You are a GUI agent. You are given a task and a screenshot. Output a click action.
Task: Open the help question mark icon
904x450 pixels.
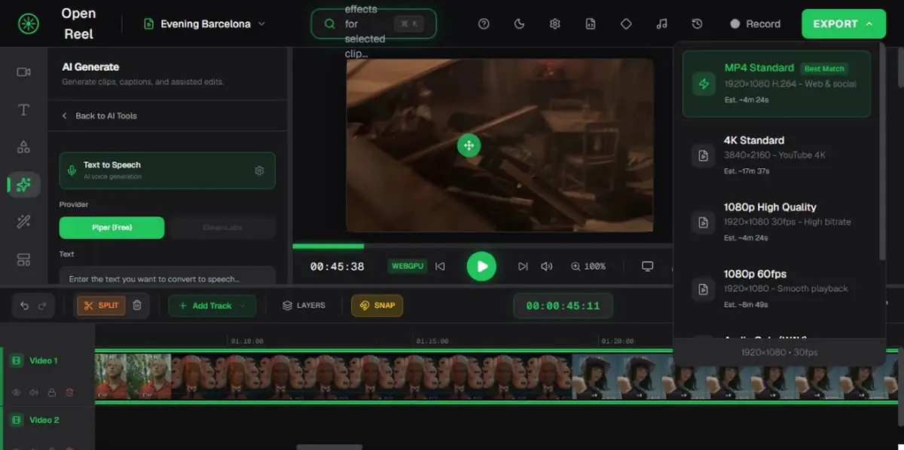coord(484,24)
